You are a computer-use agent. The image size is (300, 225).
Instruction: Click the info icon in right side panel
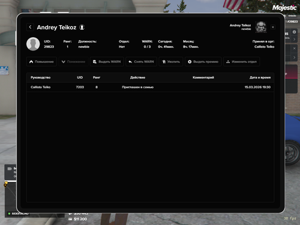294,32
